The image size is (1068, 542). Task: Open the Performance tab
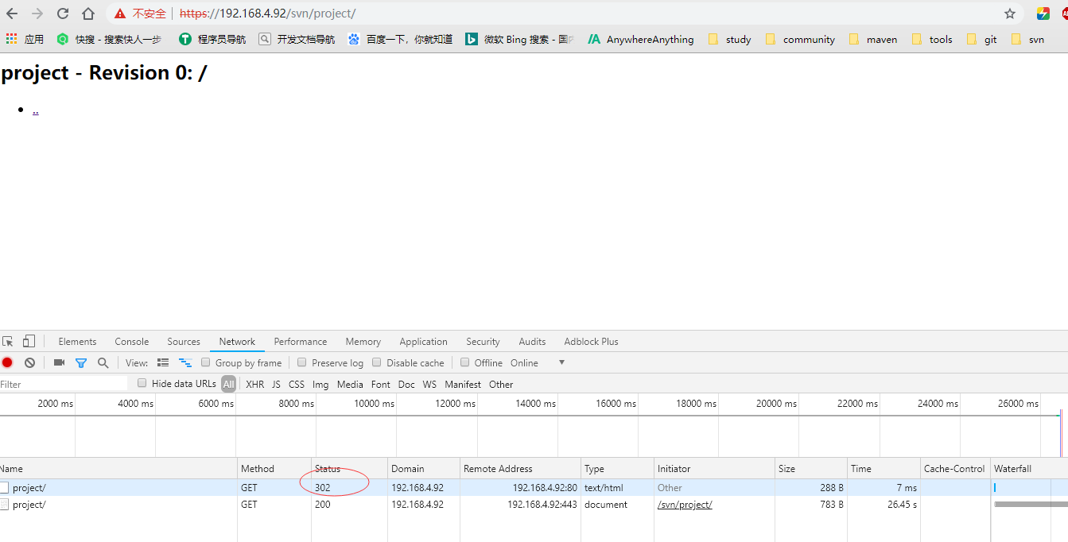tap(301, 342)
